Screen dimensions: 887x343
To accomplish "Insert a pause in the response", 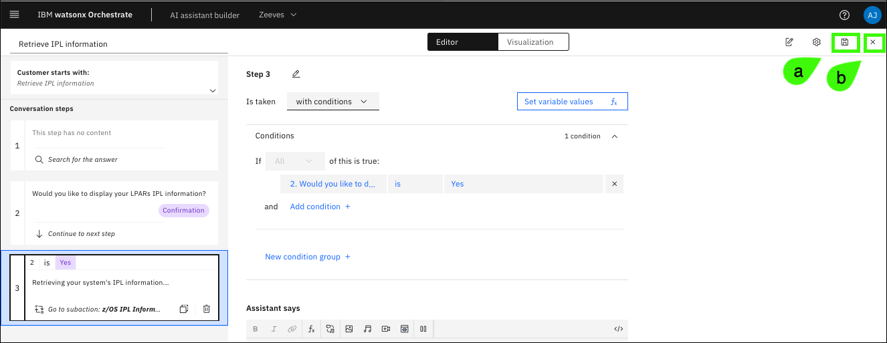I will pos(423,329).
